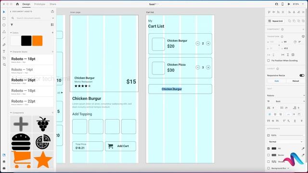Viewport: 308px width, 173px height.
Task: Click the filter assets funnel icon
Action: click(x=12, y=25)
